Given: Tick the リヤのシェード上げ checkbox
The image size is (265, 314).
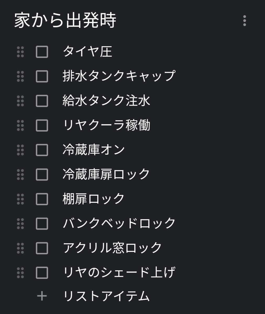Looking at the screenshot, I should (42, 273).
